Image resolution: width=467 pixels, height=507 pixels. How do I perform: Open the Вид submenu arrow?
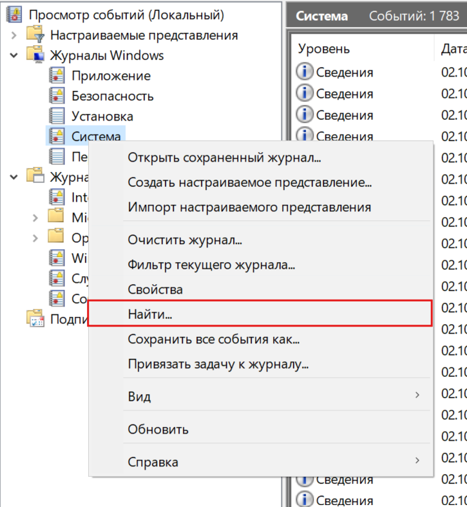[417, 396]
